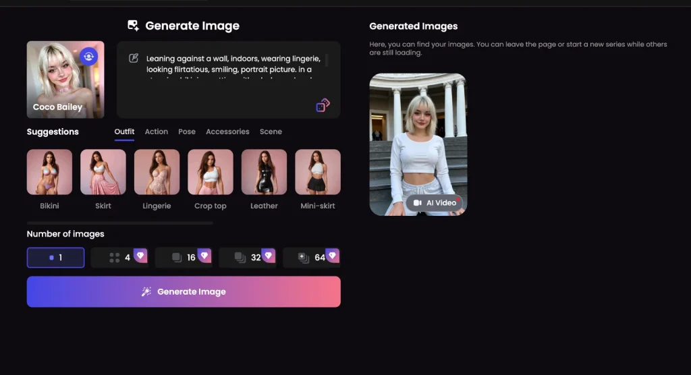Switch to the Scene suggestions tab
Screen dimensions: 691x375
(x=271, y=132)
